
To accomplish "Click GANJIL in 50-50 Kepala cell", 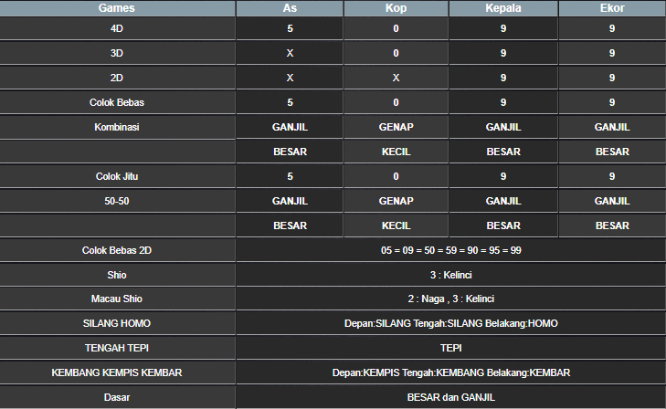I will 503,201.
